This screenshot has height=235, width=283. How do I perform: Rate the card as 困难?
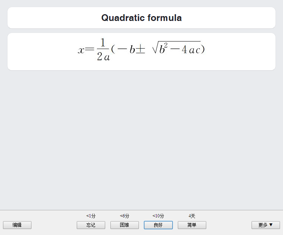(125, 225)
